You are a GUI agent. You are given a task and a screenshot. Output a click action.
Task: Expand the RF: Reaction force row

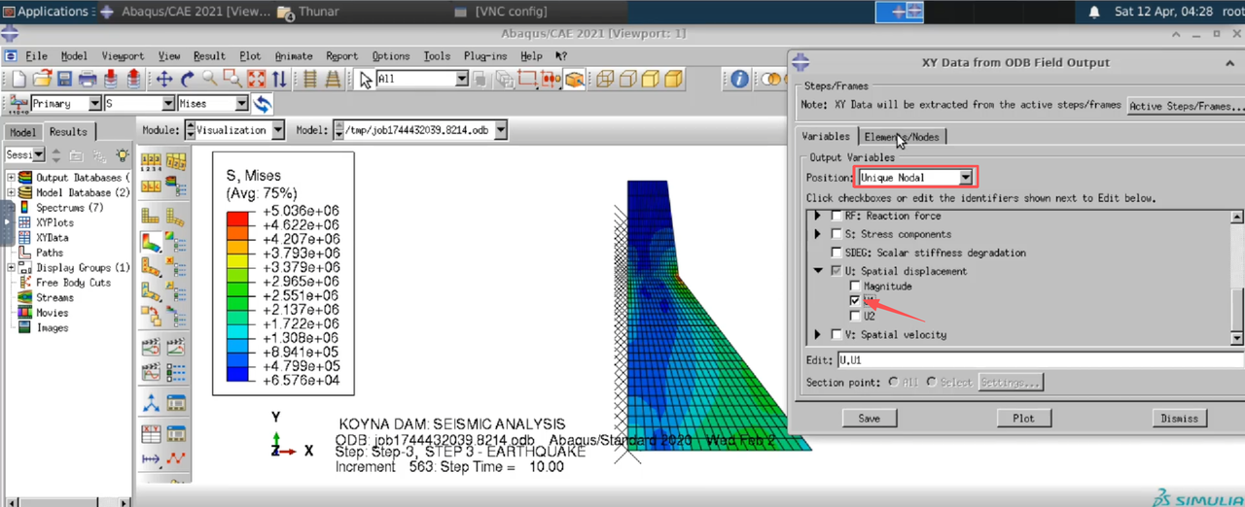pos(818,217)
